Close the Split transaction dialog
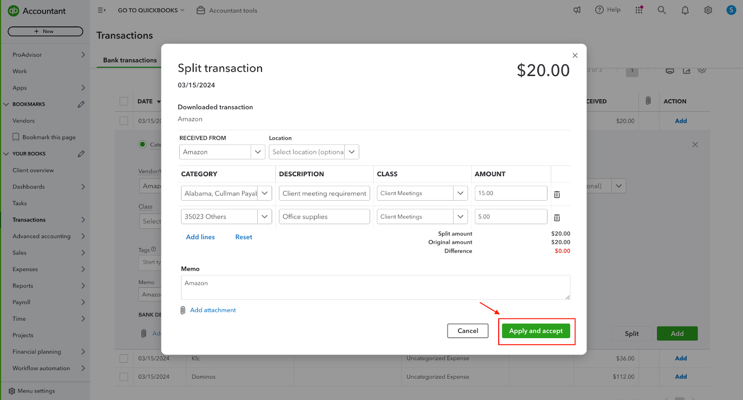The width and height of the screenshot is (743, 400). [x=575, y=56]
